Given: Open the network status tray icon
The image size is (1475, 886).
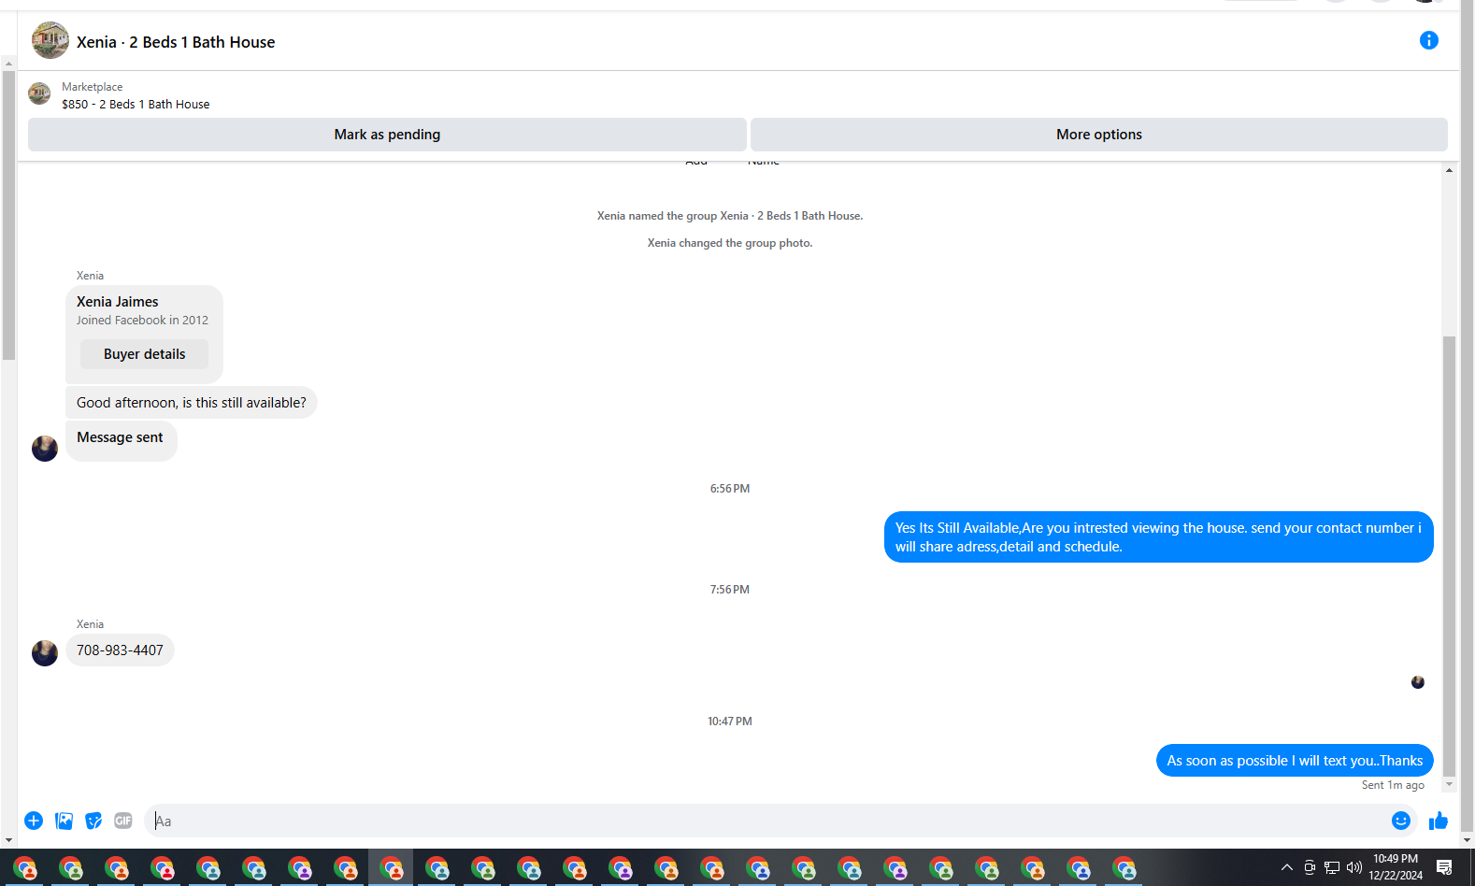Looking at the screenshot, I should pyautogui.click(x=1332, y=867).
